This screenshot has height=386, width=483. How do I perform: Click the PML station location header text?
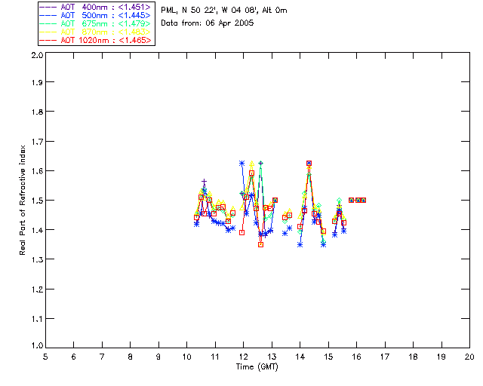point(224,10)
